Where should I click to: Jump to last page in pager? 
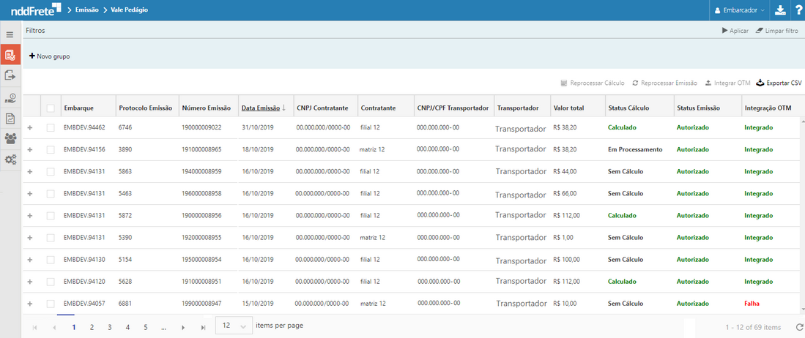[203, 327]
